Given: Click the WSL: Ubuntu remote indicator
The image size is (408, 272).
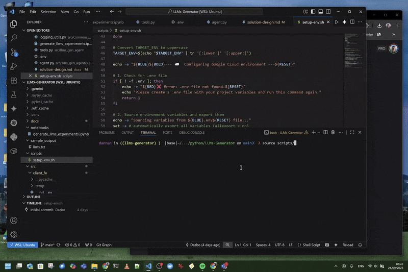Looking at the screenshot, I should [22, 245].
